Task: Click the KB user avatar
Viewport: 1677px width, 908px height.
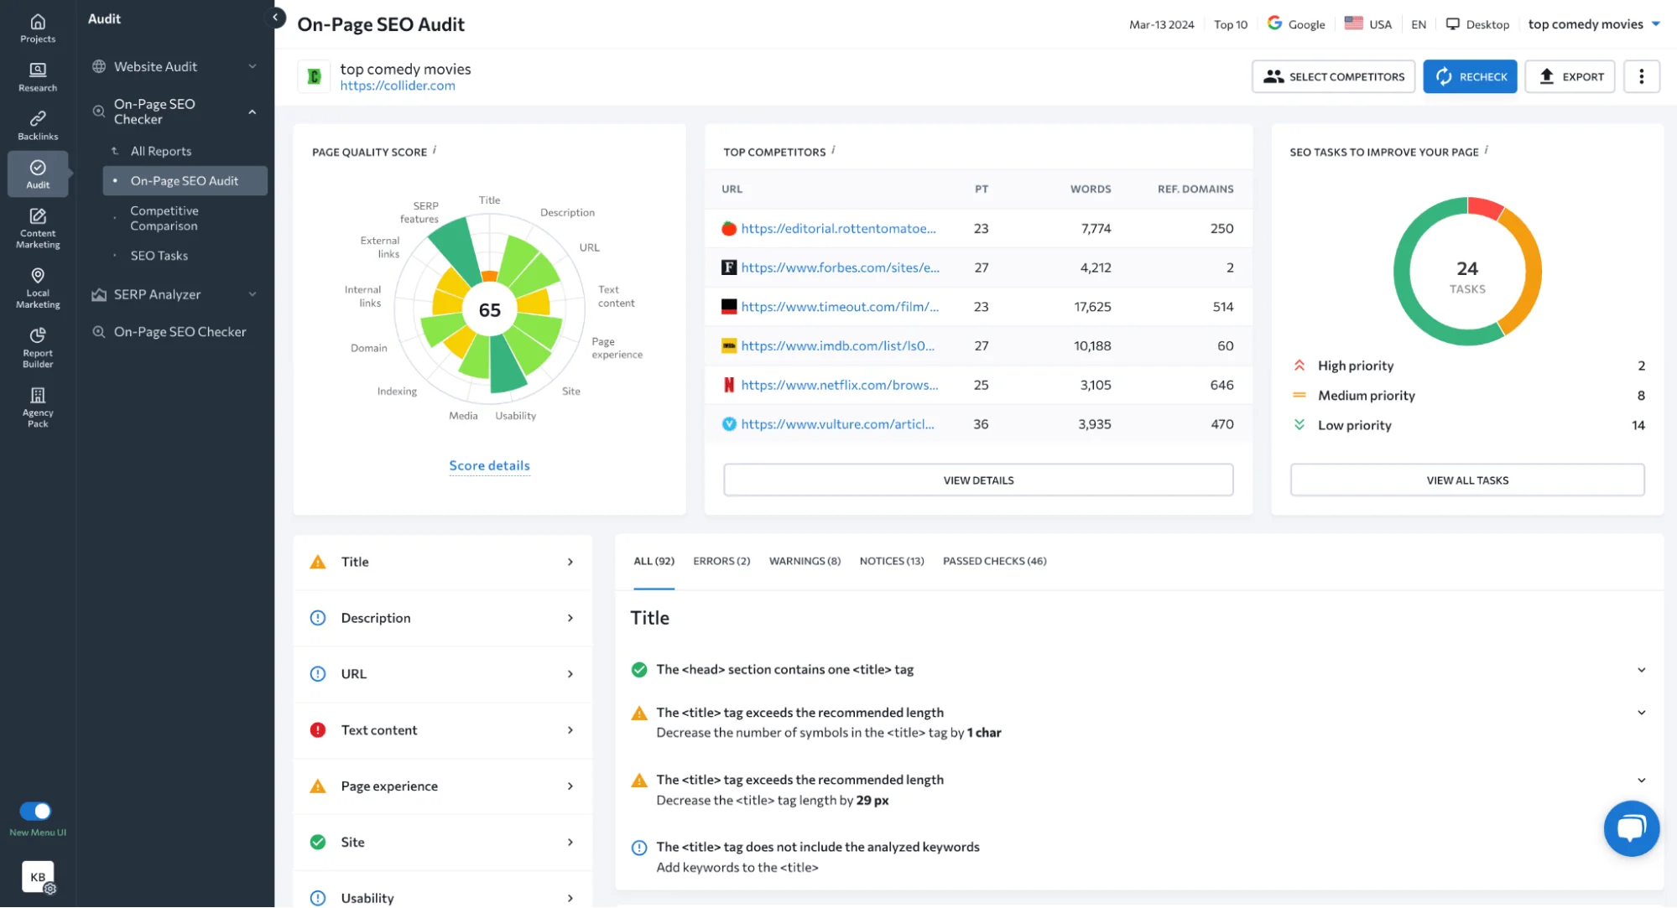Action: pyautogui.click(x=38, y=877)
